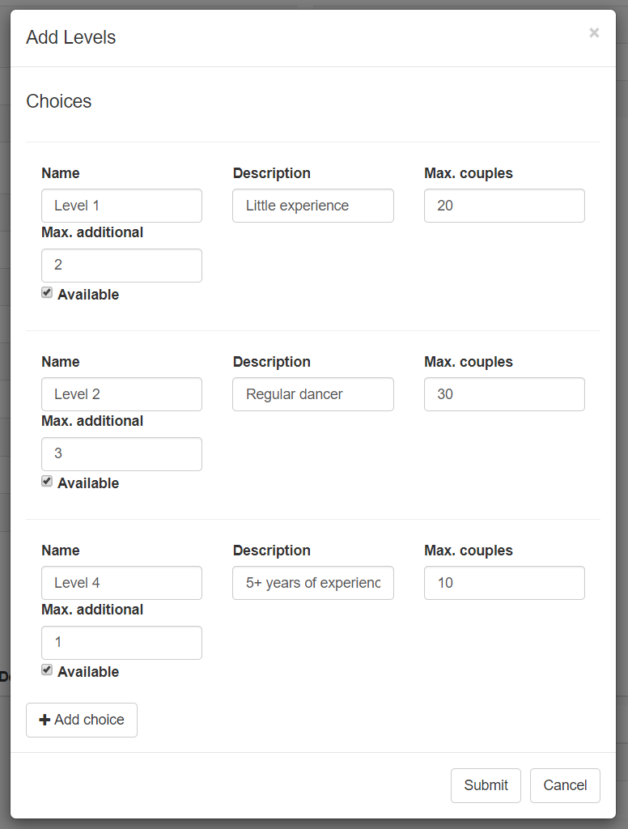This screenshot has height=829, width=628.
Task: Disable Available checkbox for Level 4
Action: [47, 670]
